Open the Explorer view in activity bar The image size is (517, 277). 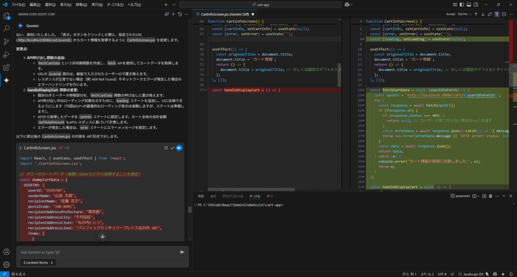click(6, 16)
